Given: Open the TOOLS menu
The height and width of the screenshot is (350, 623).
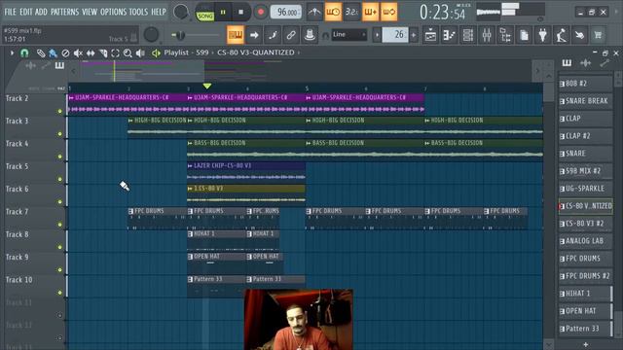Looking at the screenshot, I should [138, 12].
